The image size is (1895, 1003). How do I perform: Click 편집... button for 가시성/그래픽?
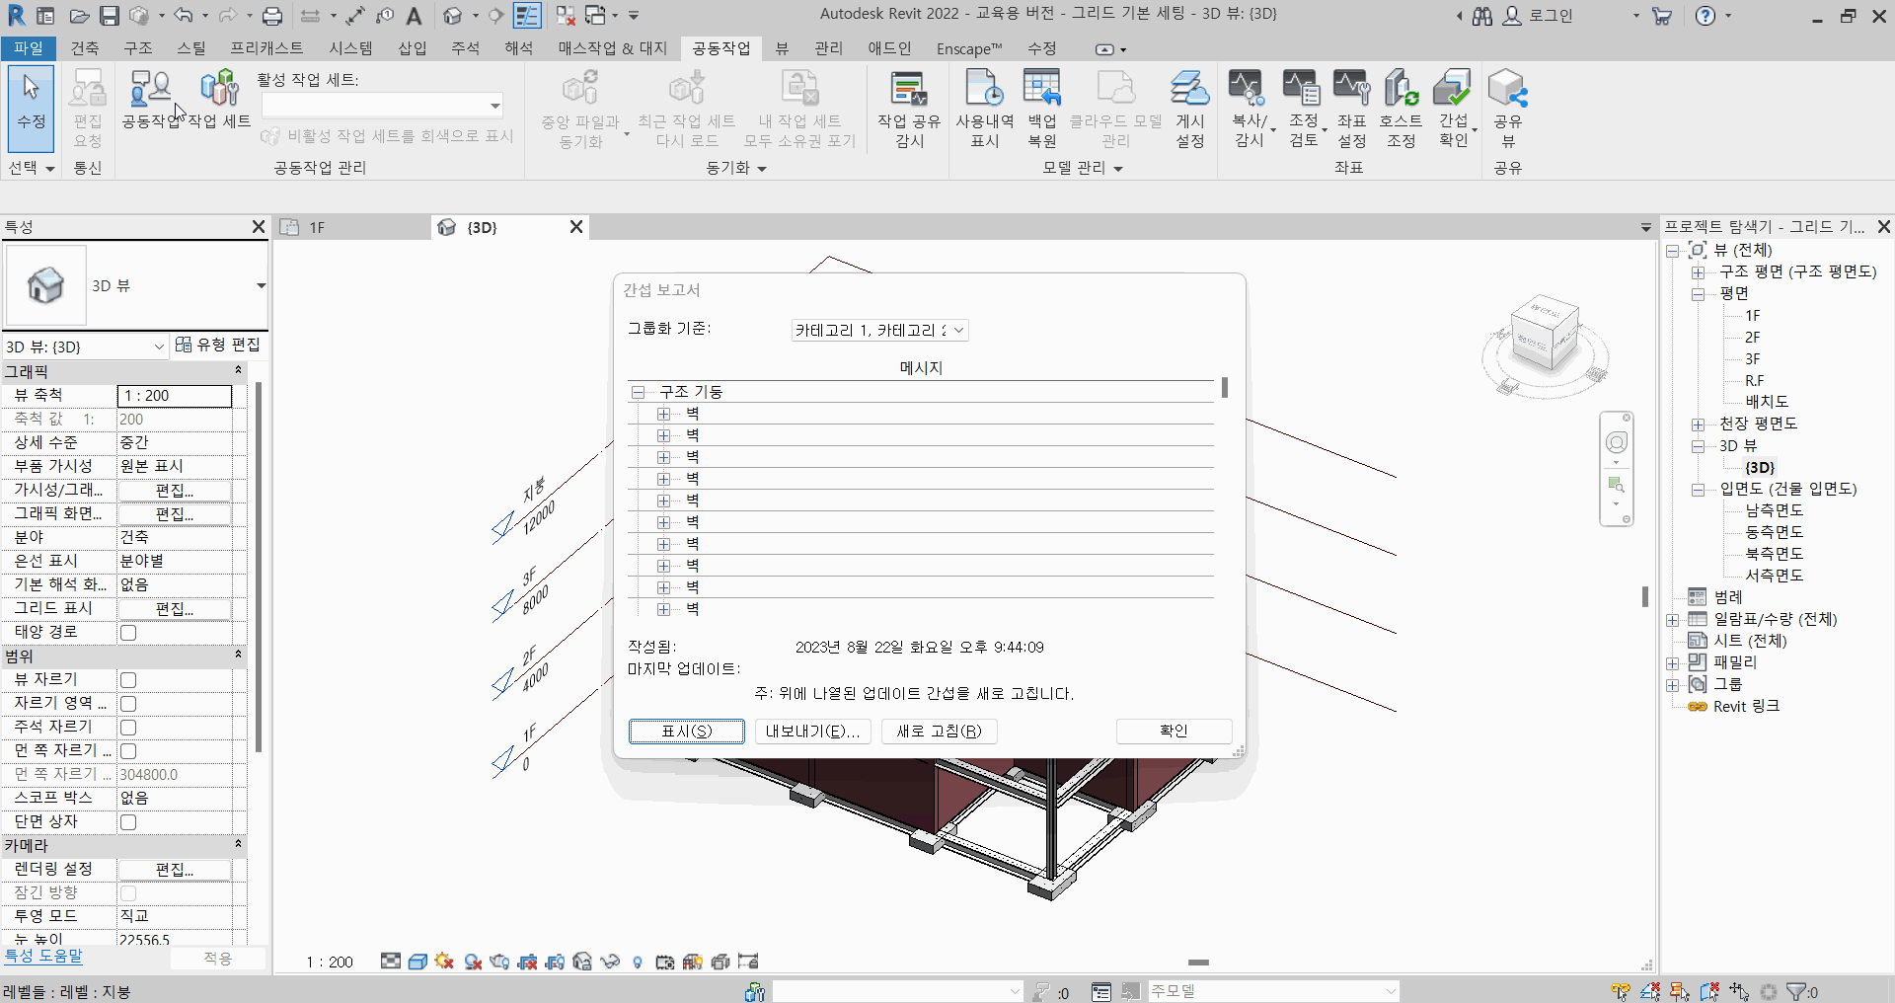(x=175, y=491)
